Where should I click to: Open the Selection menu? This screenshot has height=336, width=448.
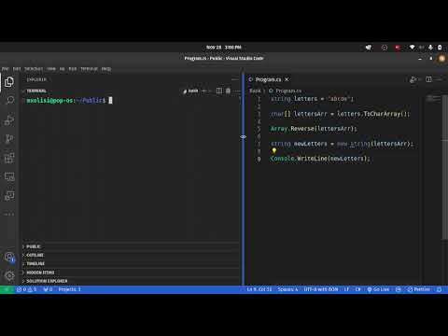[x=34, y=69]
